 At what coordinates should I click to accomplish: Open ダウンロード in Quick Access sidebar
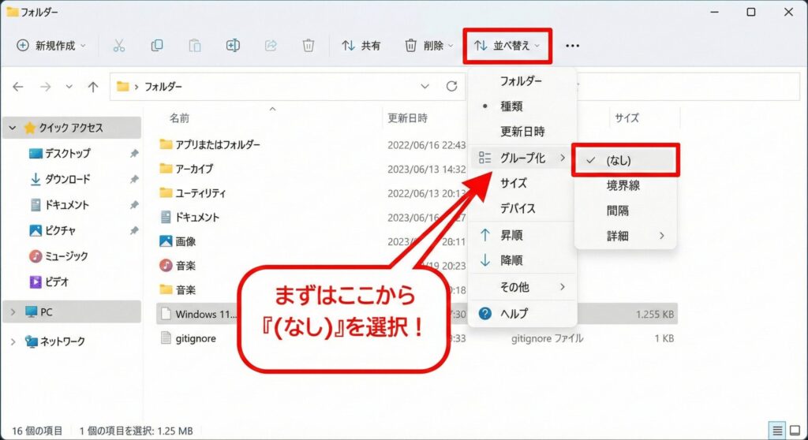(67, 179)
